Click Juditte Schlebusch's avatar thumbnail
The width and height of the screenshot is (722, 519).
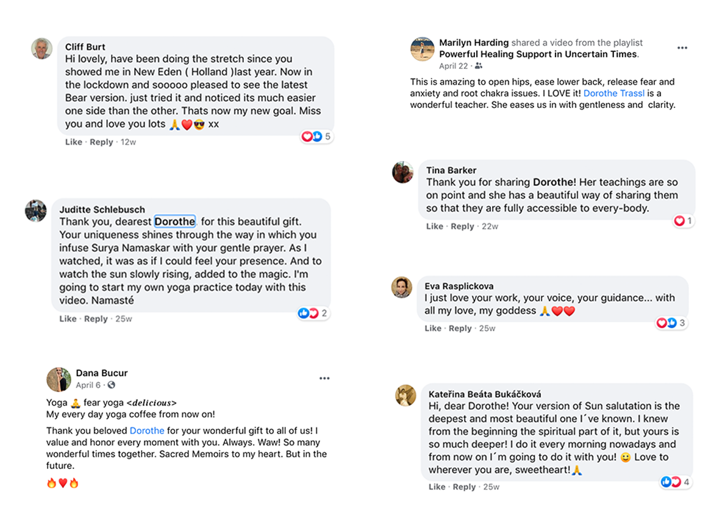tap(36, 210)
